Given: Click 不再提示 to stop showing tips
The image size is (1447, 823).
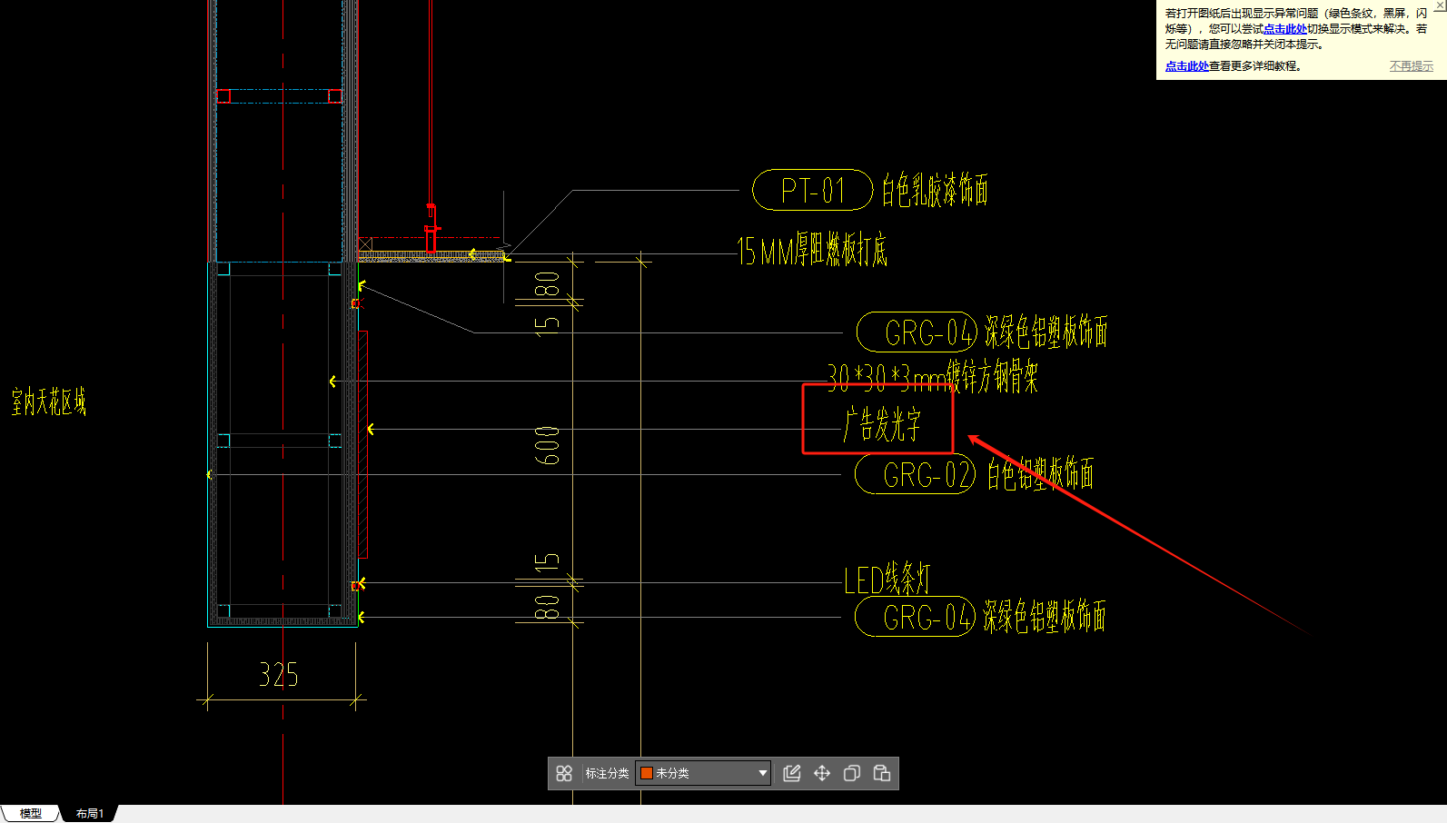Looking at the screenshot, I should coord(1412,66).
